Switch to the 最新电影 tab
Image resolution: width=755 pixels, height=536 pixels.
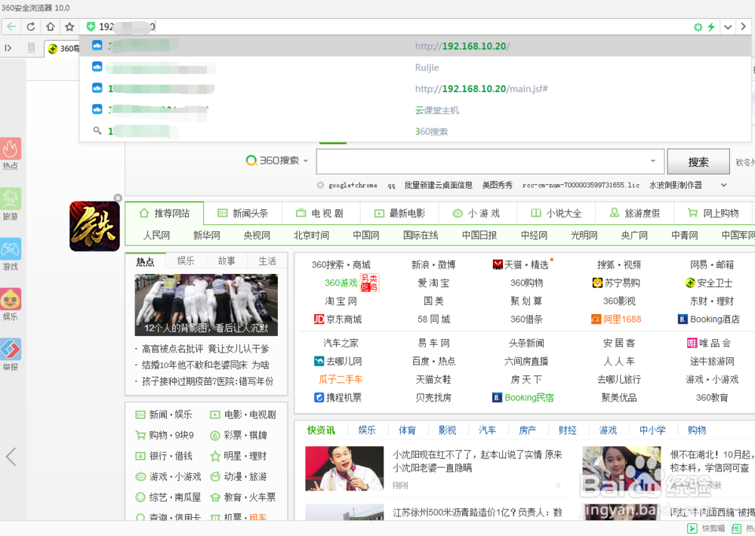pyautogui.click(x=399, y=214)
